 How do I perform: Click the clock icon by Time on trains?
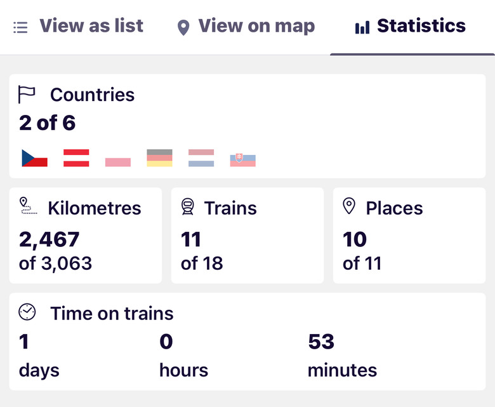[x=27, y=312]
